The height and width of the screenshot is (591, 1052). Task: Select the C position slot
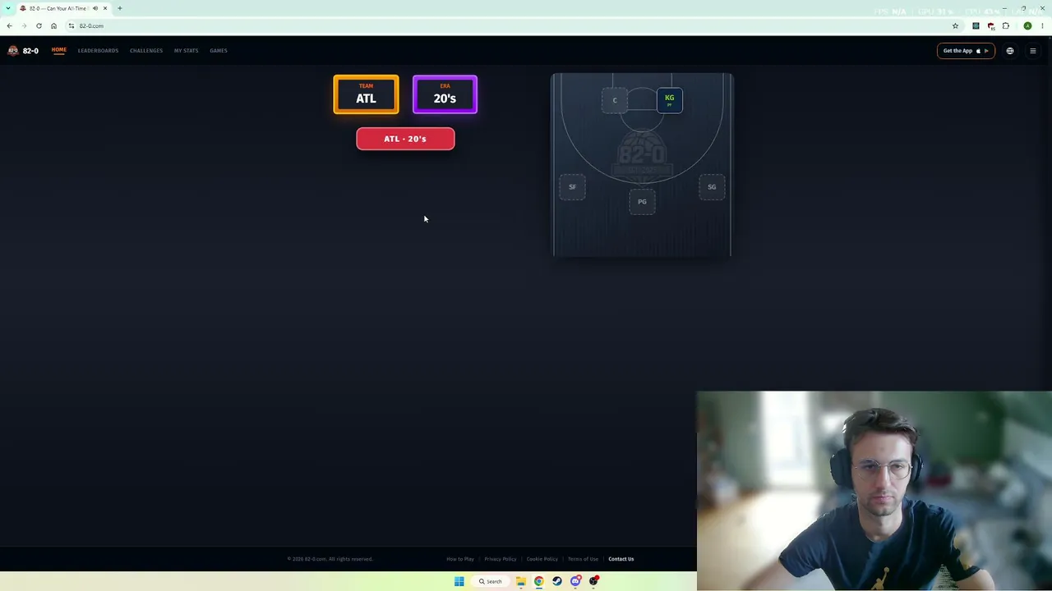tap(615, 100)
